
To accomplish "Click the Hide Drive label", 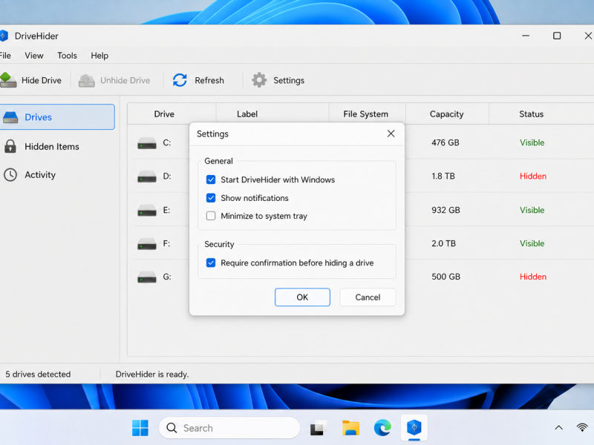I will click(x=42, y=81).
